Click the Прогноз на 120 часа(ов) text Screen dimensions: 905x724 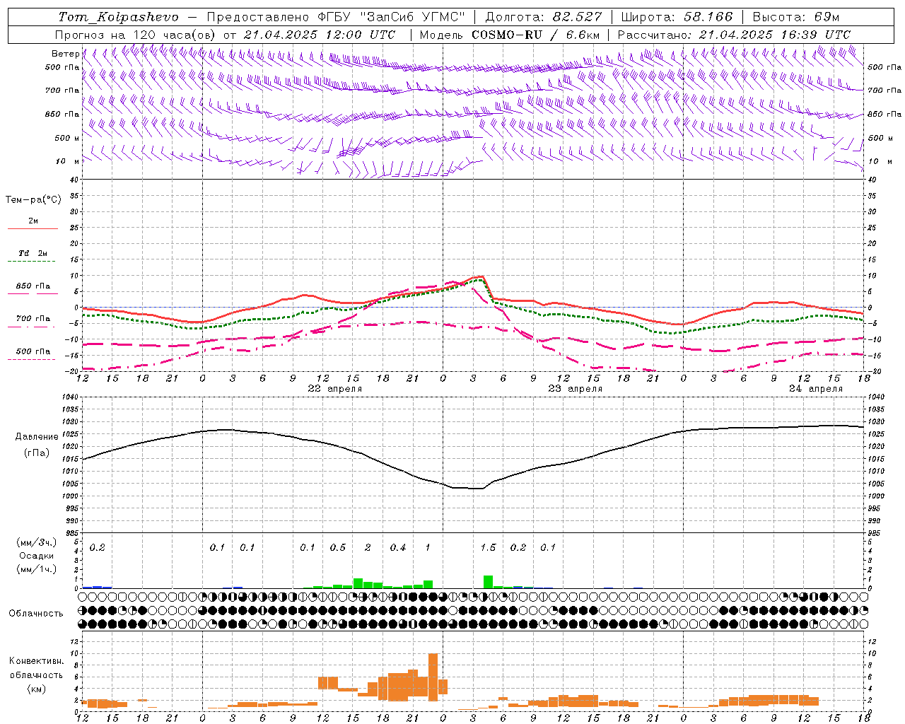tap(135, 35)
